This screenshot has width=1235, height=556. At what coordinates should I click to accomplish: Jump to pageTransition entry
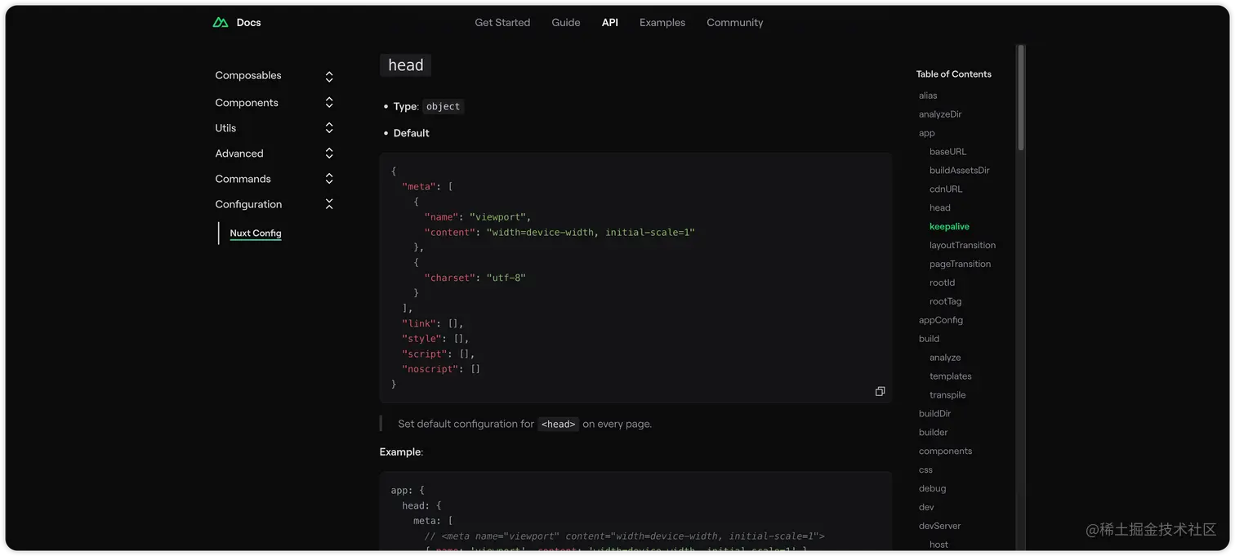[x=961, y=265]
